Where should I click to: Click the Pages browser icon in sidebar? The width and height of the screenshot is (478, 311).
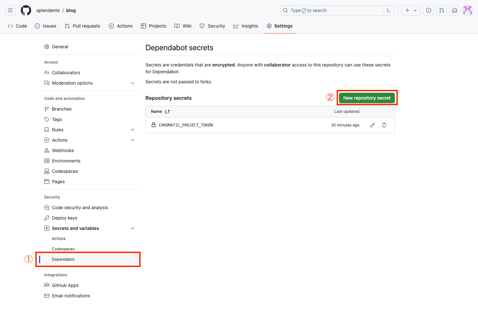click(47, 182)
